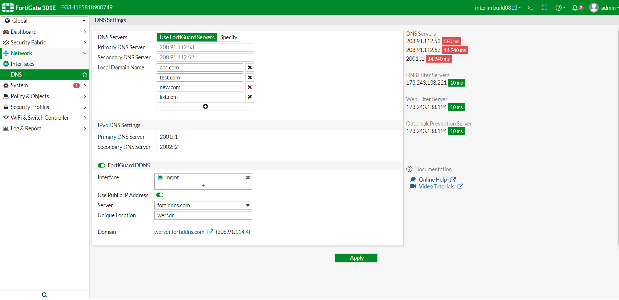Click the Log & Report menu item

45,128
